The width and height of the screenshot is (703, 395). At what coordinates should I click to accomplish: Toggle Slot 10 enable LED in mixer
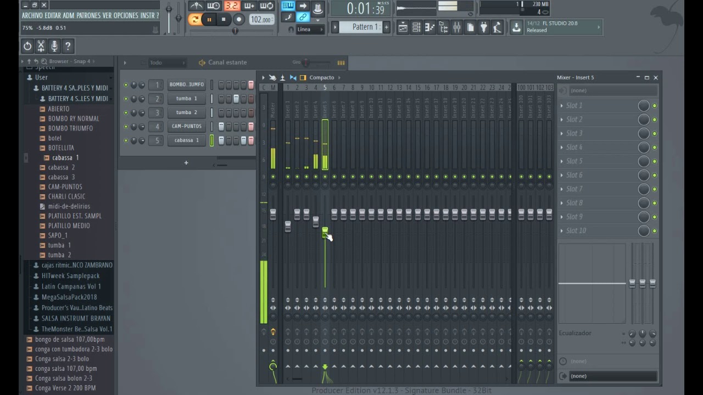(x=655, y=231)
